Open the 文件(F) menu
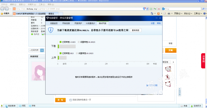Screen dimensions: 207x108 [4, 4]
